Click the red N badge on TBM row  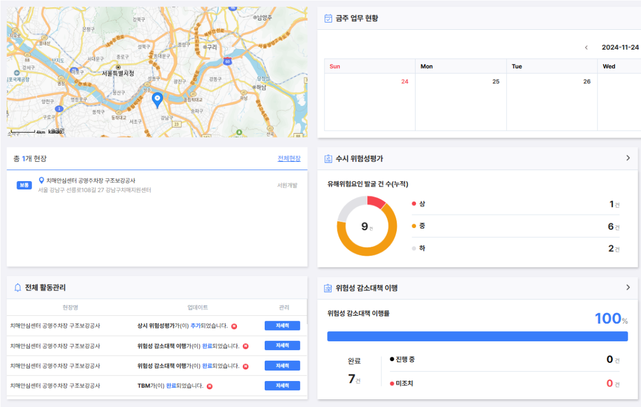209,386
